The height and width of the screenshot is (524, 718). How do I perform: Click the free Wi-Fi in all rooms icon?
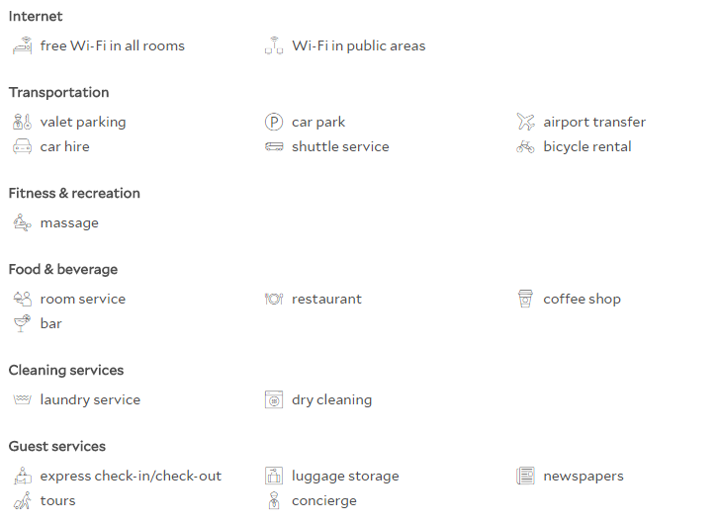click(22, 45)
